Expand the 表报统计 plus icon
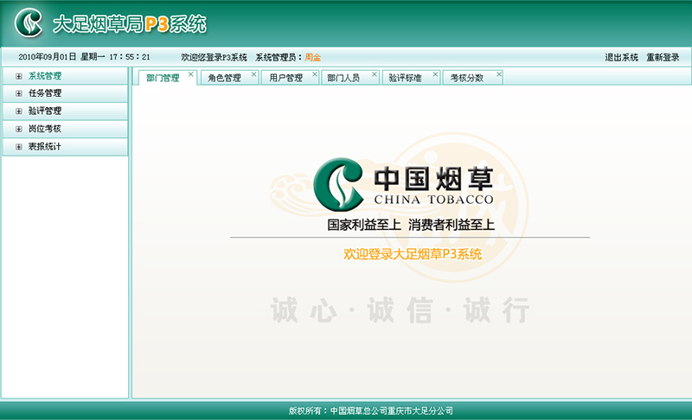Viewport: 692px width, 420px height. 18,147
